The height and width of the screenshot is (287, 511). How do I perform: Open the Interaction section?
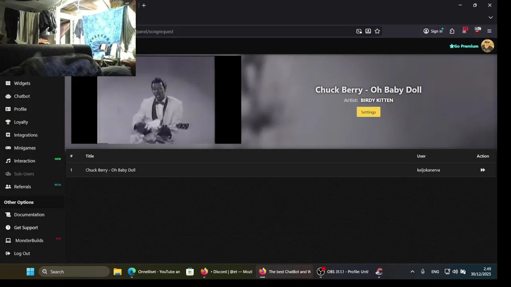24,161
